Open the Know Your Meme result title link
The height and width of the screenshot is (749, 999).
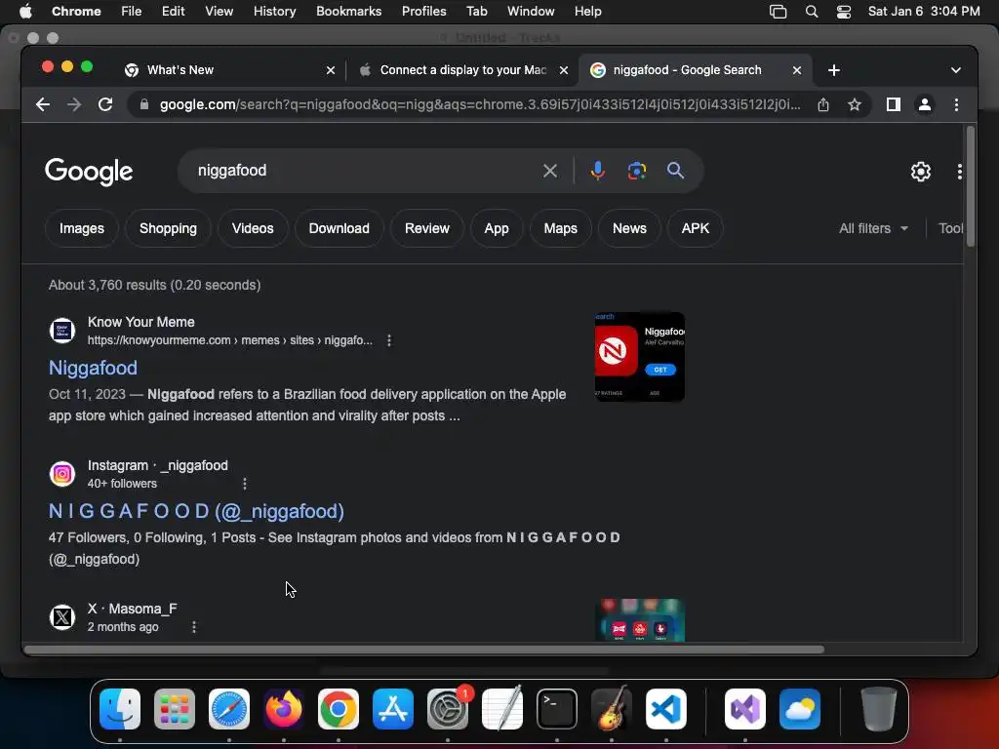[93, 368]
